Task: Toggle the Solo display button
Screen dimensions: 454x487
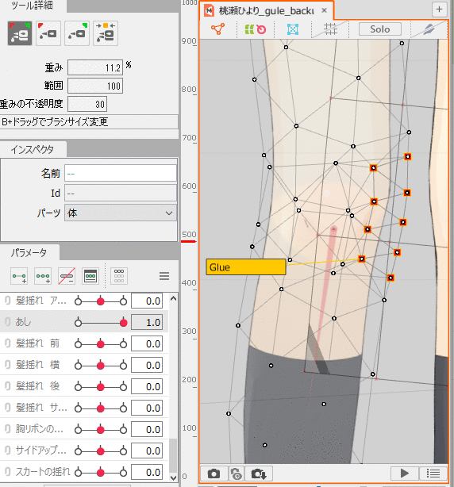Action: coord(379,29)
